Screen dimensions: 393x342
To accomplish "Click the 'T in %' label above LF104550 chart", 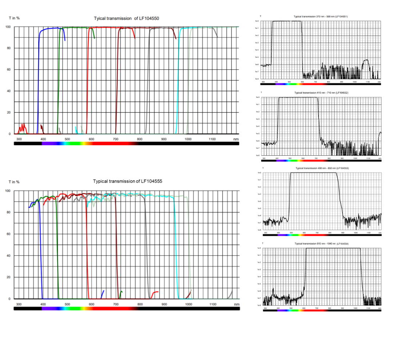I will click(14, 18).
